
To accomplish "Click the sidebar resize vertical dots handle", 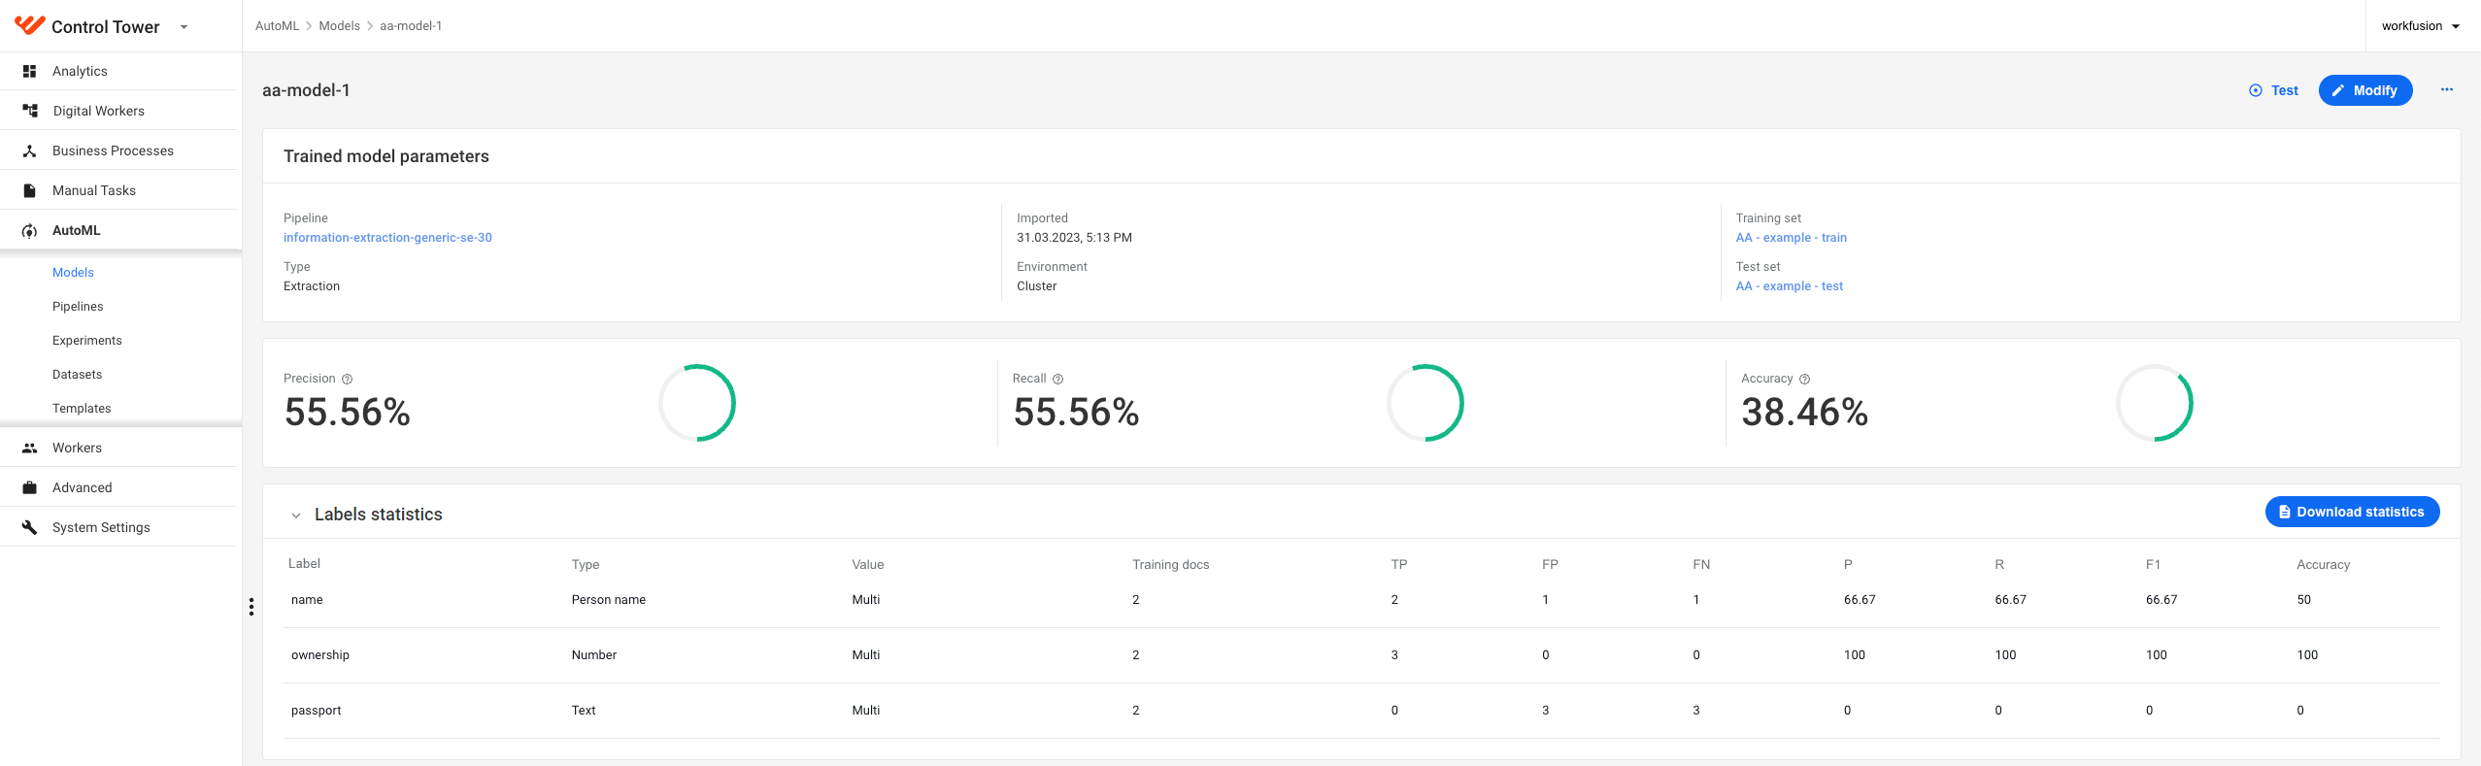I will click(x=251, y=607).
